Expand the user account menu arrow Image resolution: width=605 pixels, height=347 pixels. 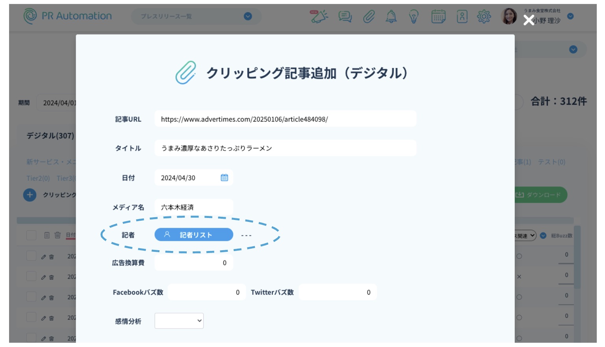tap(570, 16)
